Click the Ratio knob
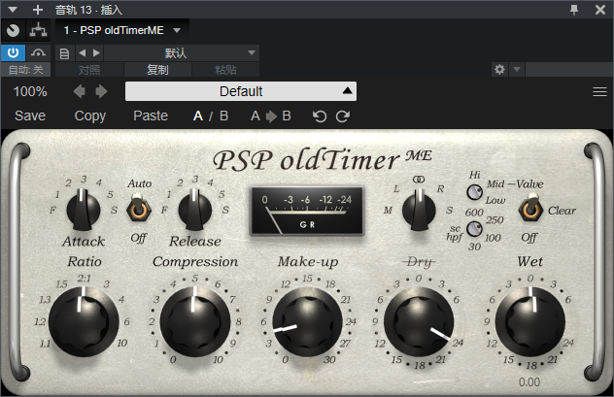The image size is (614, 397). tap(84, 321)
